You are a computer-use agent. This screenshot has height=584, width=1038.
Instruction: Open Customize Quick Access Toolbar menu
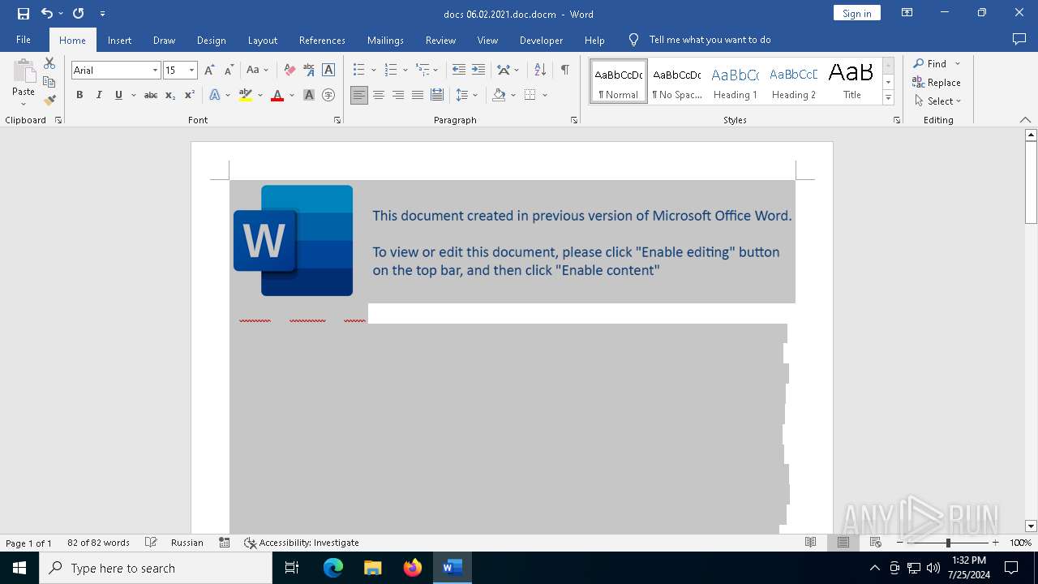(x=102, y=14)
